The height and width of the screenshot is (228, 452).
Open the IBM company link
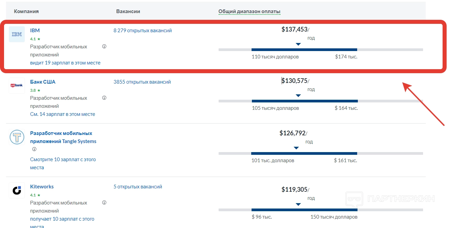tap(35, 31)
